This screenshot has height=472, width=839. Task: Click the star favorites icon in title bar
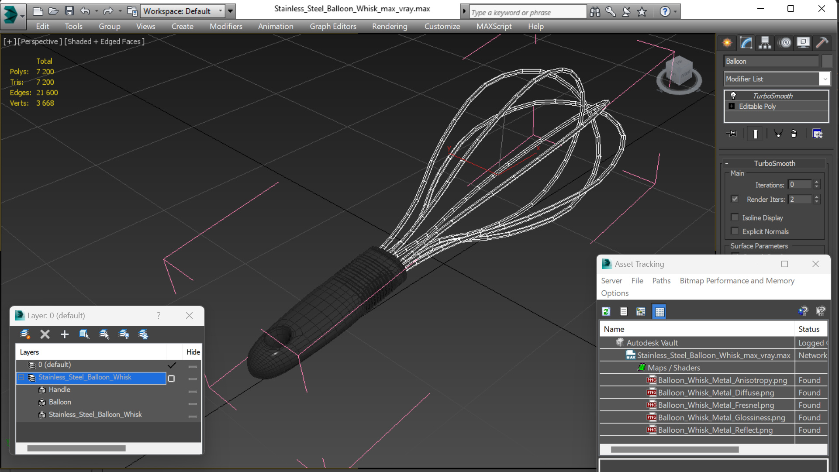coord(642,12)
